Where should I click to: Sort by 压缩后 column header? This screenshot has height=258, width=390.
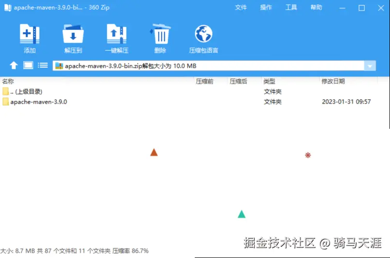point(238,81)
